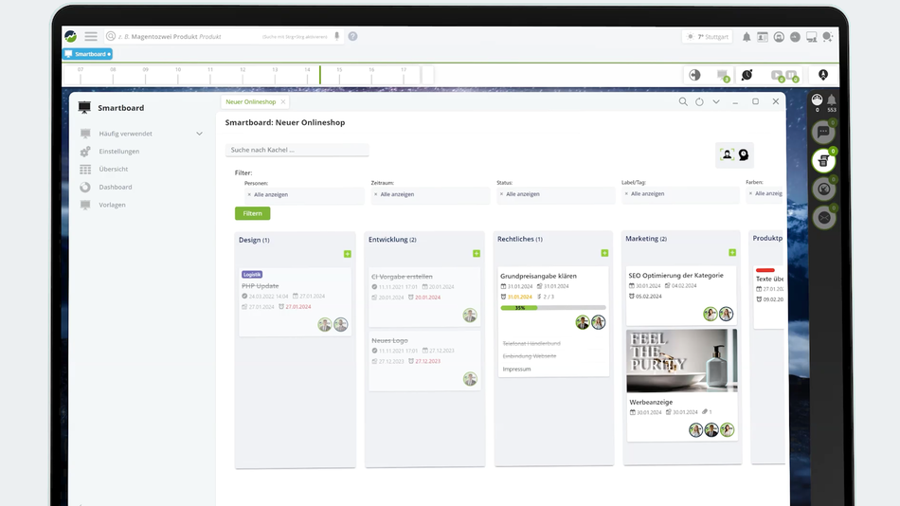Switch to the Neuer Onlineshop tab
The width and height of the screenshot is (900, 506).
pos(250,101)
